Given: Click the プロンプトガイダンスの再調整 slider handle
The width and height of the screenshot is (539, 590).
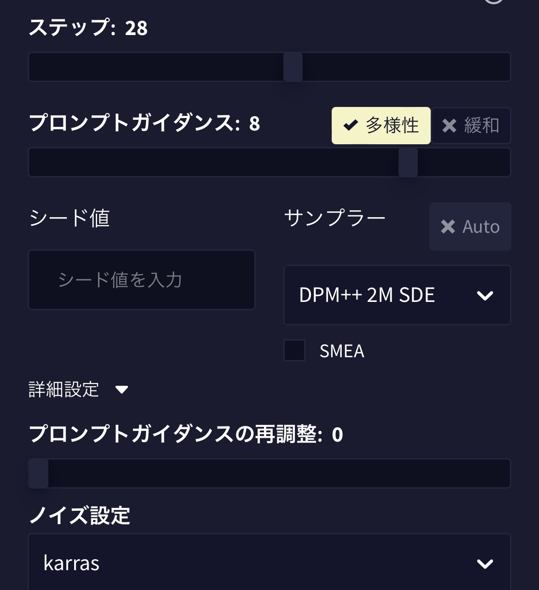Looking at the screenshot, I should [39, 473].
